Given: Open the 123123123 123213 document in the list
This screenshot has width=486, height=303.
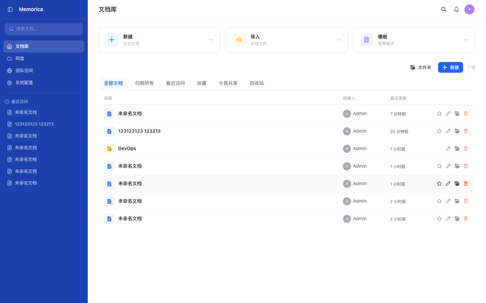Looking at the screenshot, I should coord(139,131).
